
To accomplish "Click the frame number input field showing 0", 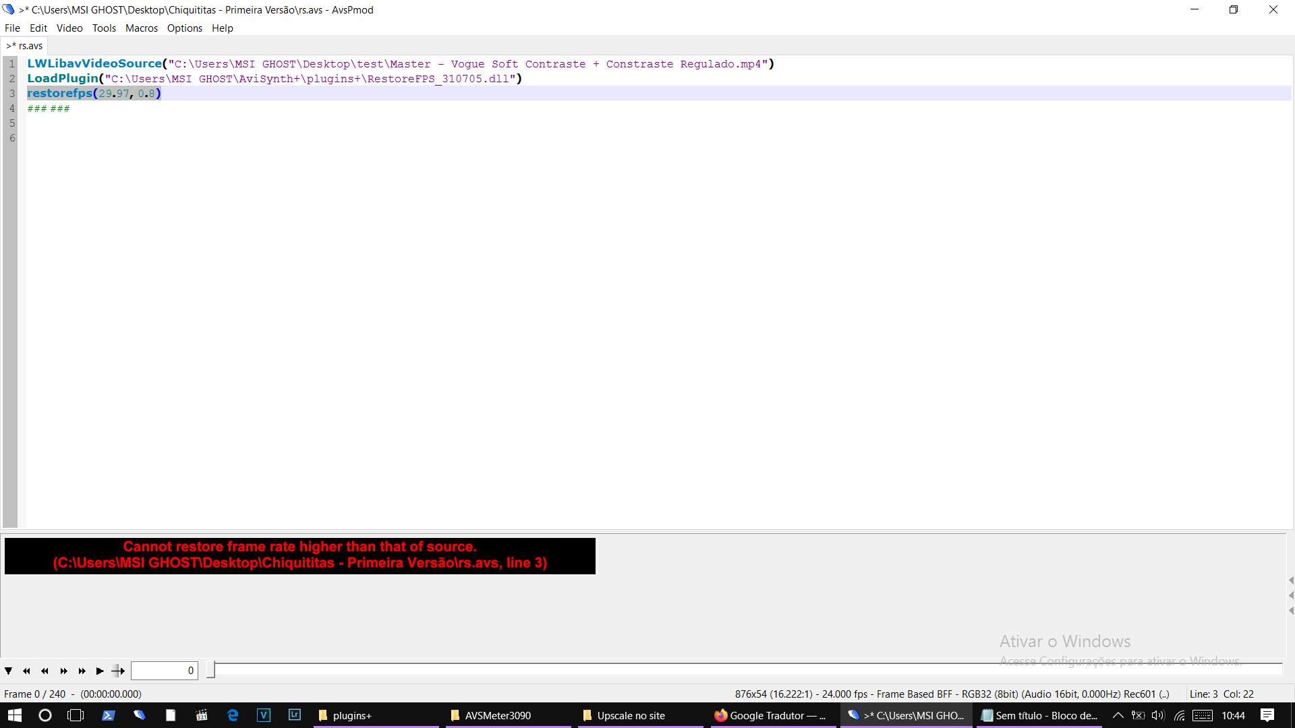I will coord(164,670).
